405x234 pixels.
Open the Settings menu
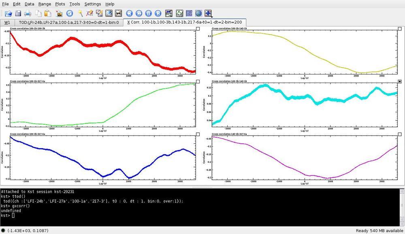[x=92, y=4]
